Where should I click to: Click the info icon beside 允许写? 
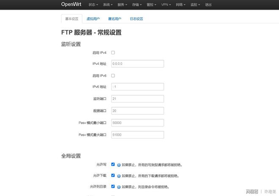point(119,165)
